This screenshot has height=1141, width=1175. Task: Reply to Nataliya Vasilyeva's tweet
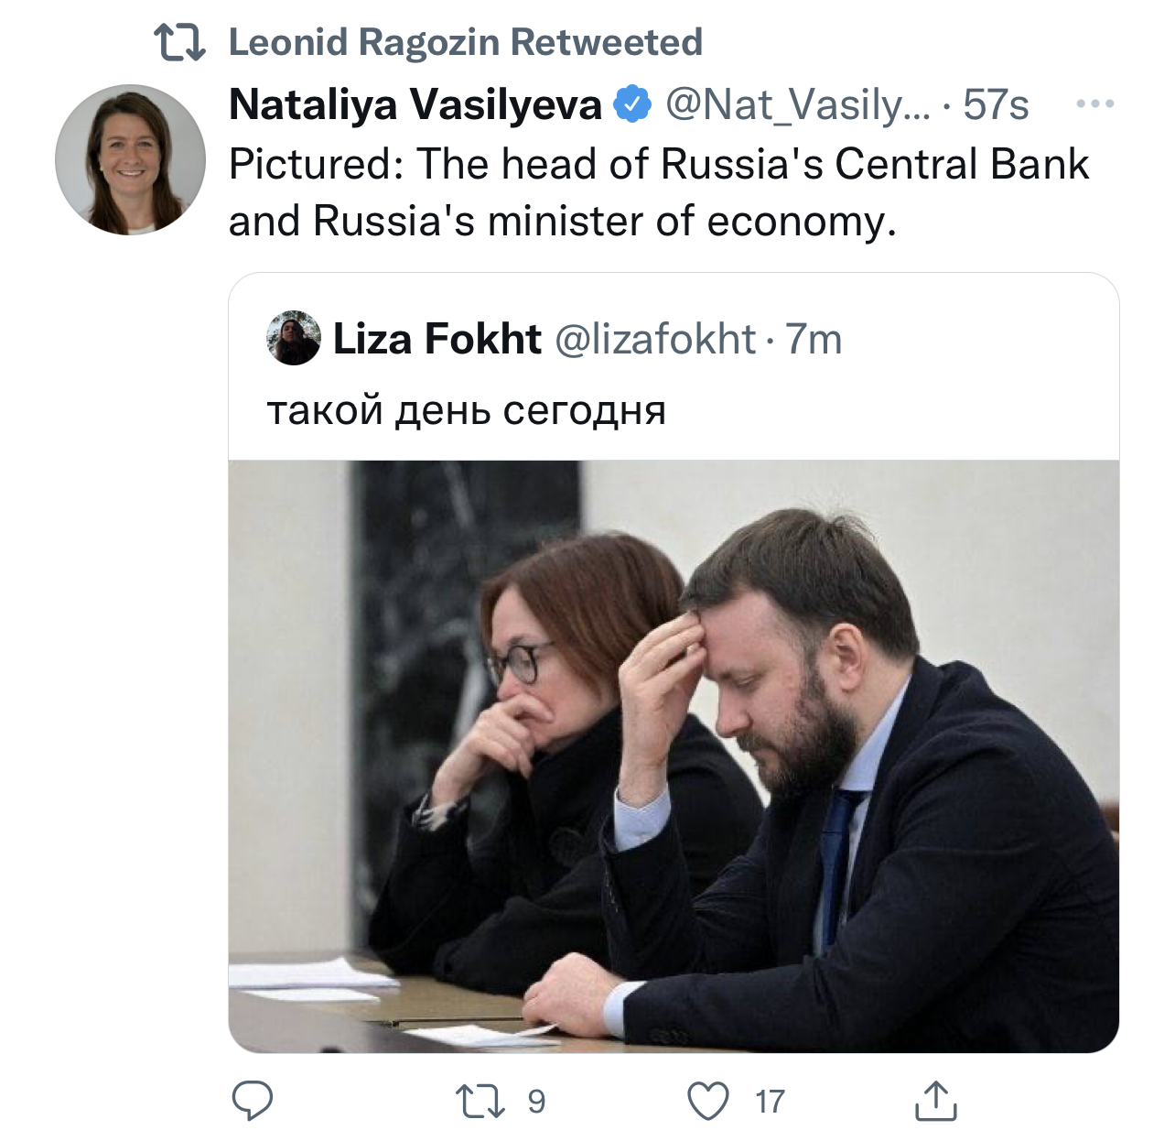(x=252, y=1100)
